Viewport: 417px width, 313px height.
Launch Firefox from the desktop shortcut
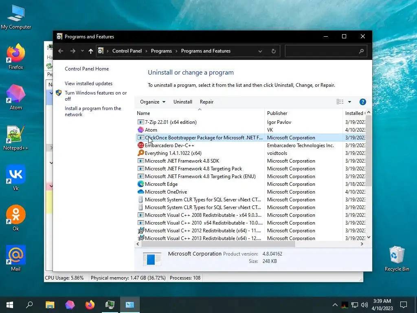pyautogui.click(x=16, y=56)
